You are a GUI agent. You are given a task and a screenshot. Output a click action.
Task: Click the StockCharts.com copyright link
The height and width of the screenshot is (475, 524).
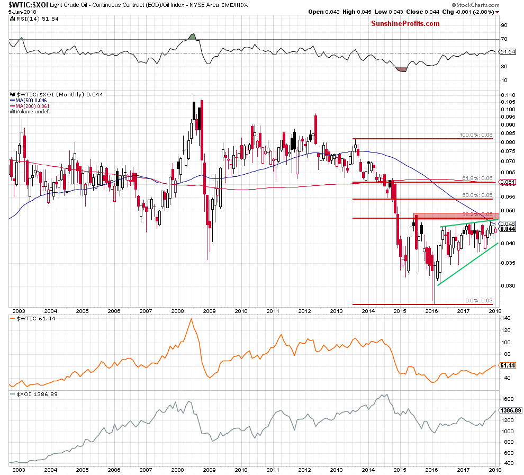click(x=475, y=5)
